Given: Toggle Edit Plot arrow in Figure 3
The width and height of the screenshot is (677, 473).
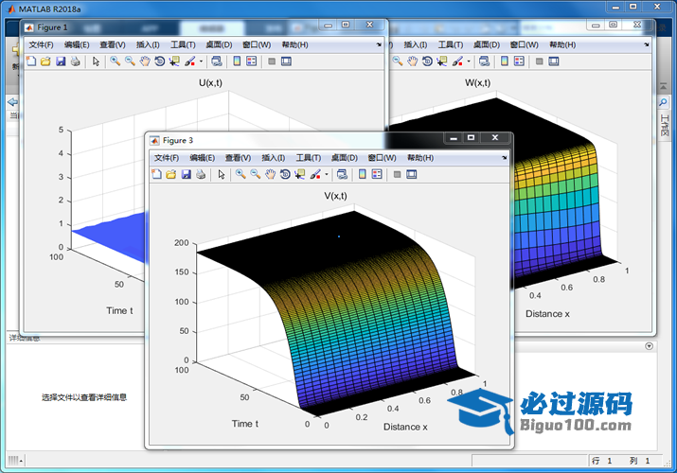Looking at the screenshot, I should tap(221, 174).
